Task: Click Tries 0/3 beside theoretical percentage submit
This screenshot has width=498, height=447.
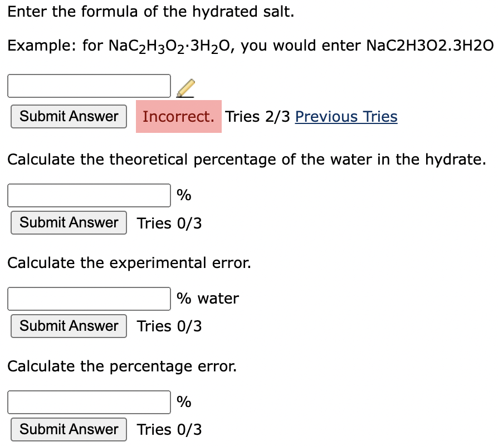Action: 169,223
